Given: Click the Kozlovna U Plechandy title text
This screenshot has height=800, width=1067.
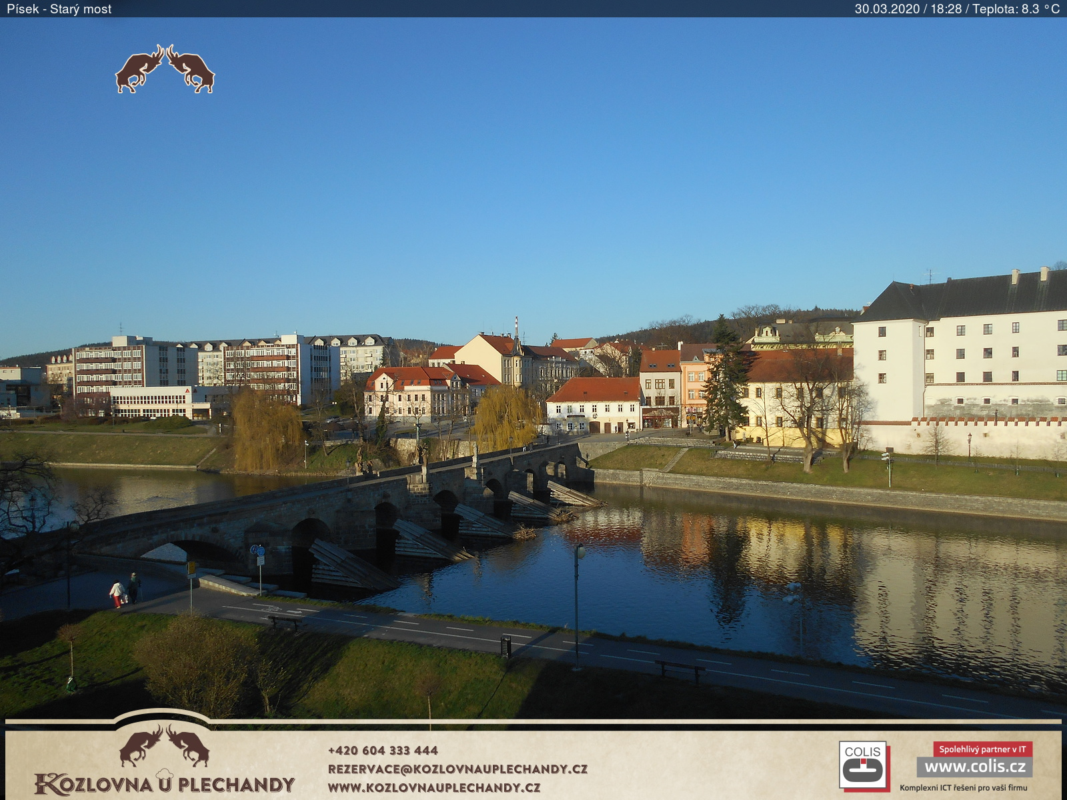Looking at the screenshot, I should click(x=164, y=783).
